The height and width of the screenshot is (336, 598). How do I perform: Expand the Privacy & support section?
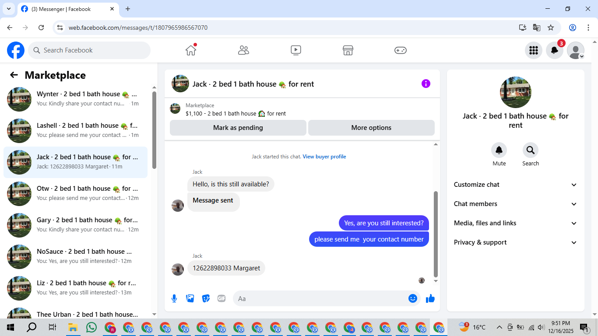click(516, 242)
